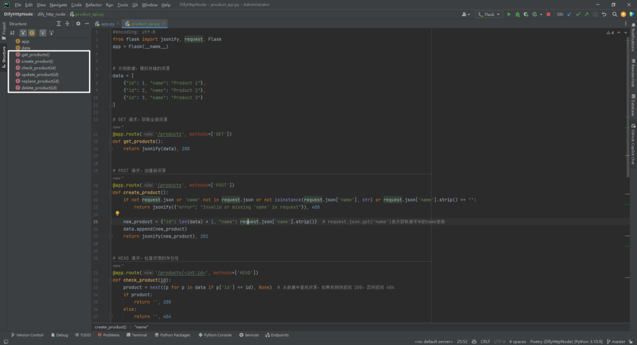Run with Coverage icon in toolbar
The image size is (637, 345).
526,14
